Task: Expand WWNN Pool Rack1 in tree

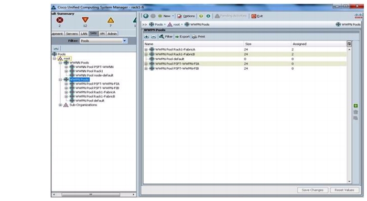Action: [x=66, y=71]
